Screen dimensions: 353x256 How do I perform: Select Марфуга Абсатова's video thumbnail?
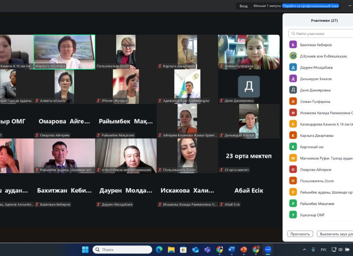pyautogui.click(x=64, y=52)
